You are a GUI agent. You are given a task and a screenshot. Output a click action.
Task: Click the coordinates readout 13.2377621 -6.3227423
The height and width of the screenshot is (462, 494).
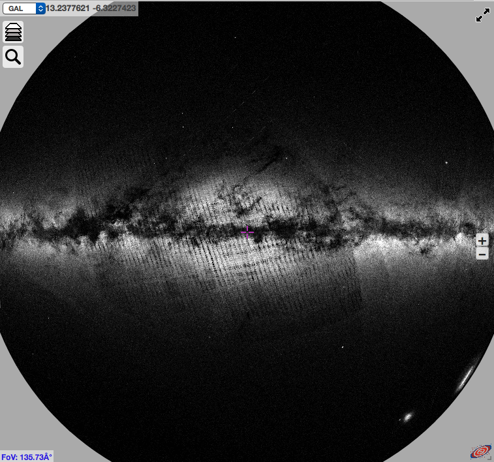pyautogui.click(x=91, y=8)
